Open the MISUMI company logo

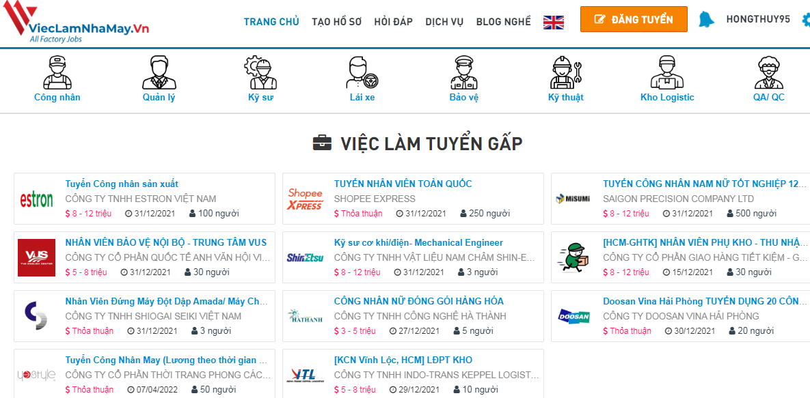(x=573, y=199)
